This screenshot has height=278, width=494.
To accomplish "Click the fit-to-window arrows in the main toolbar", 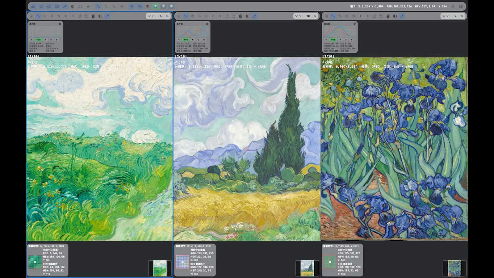I will (98, 6).
